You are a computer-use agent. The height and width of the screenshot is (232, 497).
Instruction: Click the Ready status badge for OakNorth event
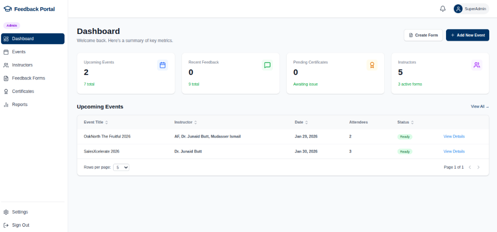click(405, 137)
